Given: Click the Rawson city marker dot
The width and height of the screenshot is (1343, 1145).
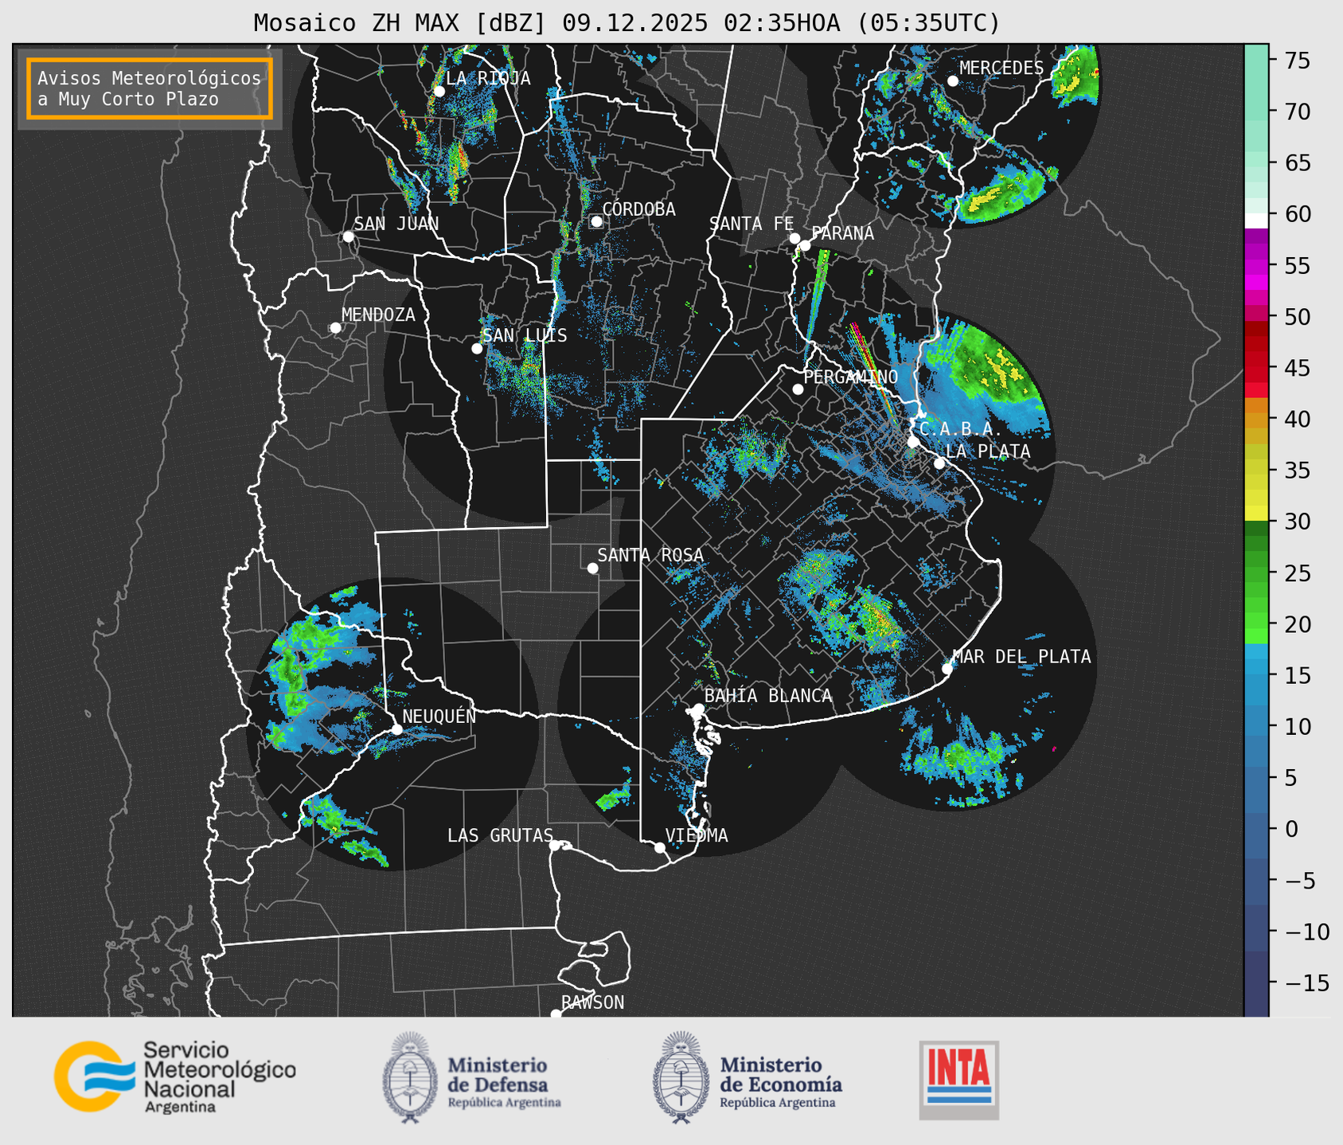Looking at the screenshot, I should 556,1014.
